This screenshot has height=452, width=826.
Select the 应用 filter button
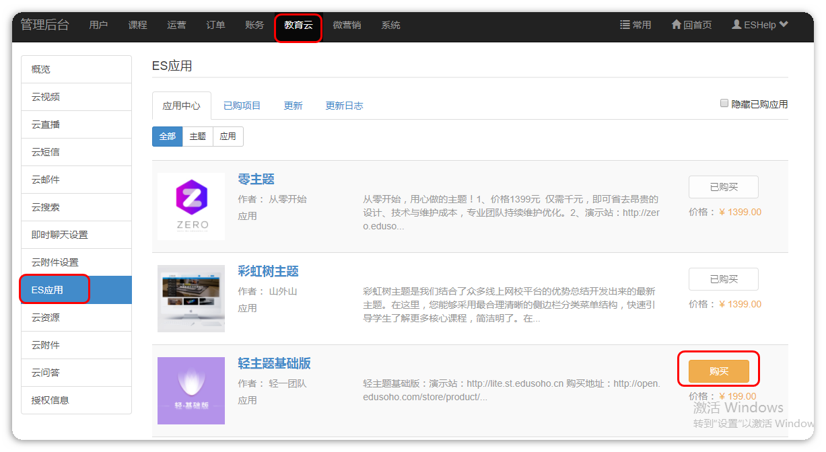[228, 137]
